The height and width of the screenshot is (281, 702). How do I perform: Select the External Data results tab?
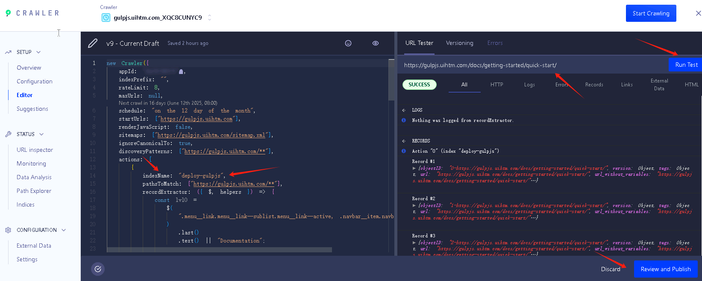(659, 85)
